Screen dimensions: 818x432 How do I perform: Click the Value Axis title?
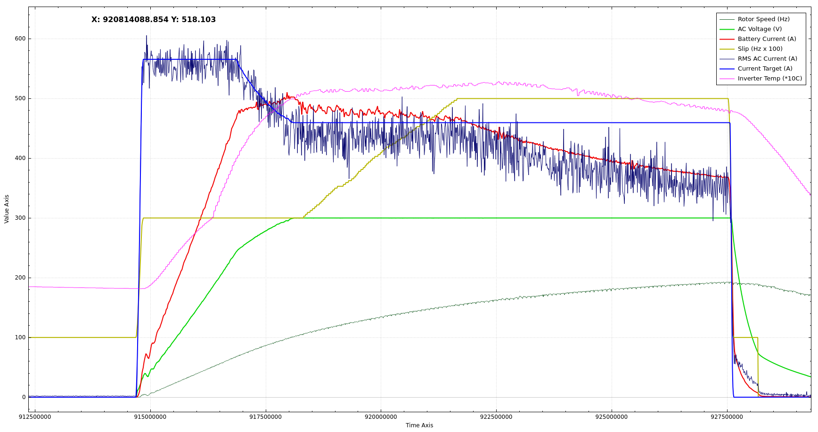click(x=7, y=209)
